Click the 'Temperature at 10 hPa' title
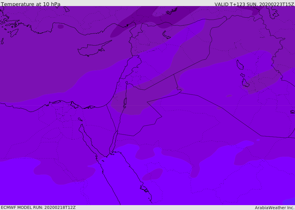Screen dimensions: 295x210 pos(31,4)
